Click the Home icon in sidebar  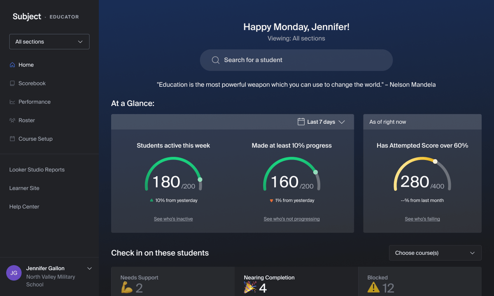point(12,65)
